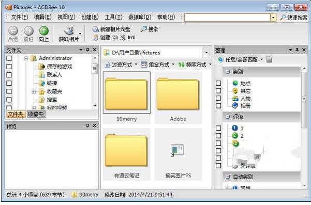Check the 人物 category checkbox
The width and height of the screenshot is (311, 205).
coord(218,98)
